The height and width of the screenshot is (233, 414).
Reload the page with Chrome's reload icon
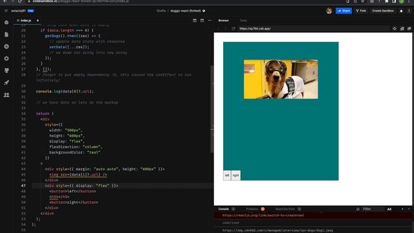(20, 1)
